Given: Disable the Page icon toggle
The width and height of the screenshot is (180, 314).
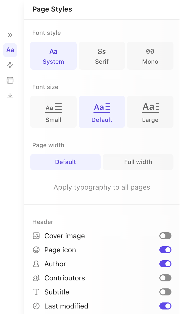Looking at the screenshot, I should 165,250.
